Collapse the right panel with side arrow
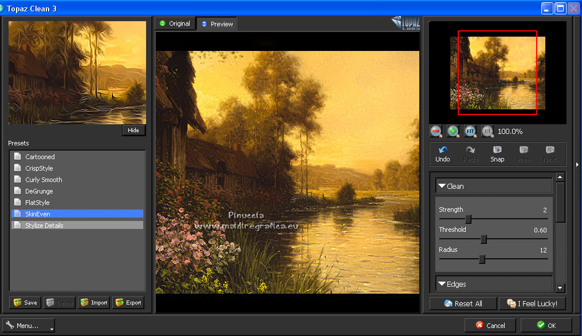Screen dimensions: 582x336 (x=577, y=164)
